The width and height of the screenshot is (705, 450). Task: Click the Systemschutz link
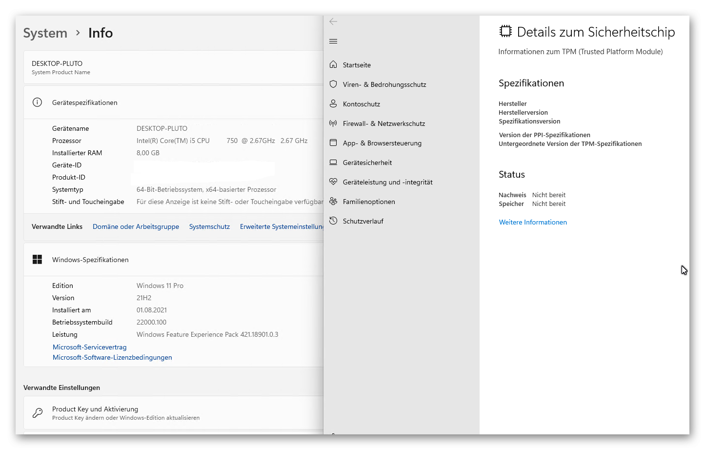[x=209, y=226]
